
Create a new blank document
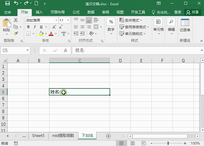(36, 3)
